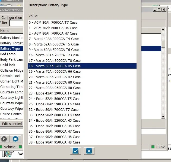
Task: Select 20 - Varta 80Ah 700CCA H7 Case
Action: coord(82,77)
